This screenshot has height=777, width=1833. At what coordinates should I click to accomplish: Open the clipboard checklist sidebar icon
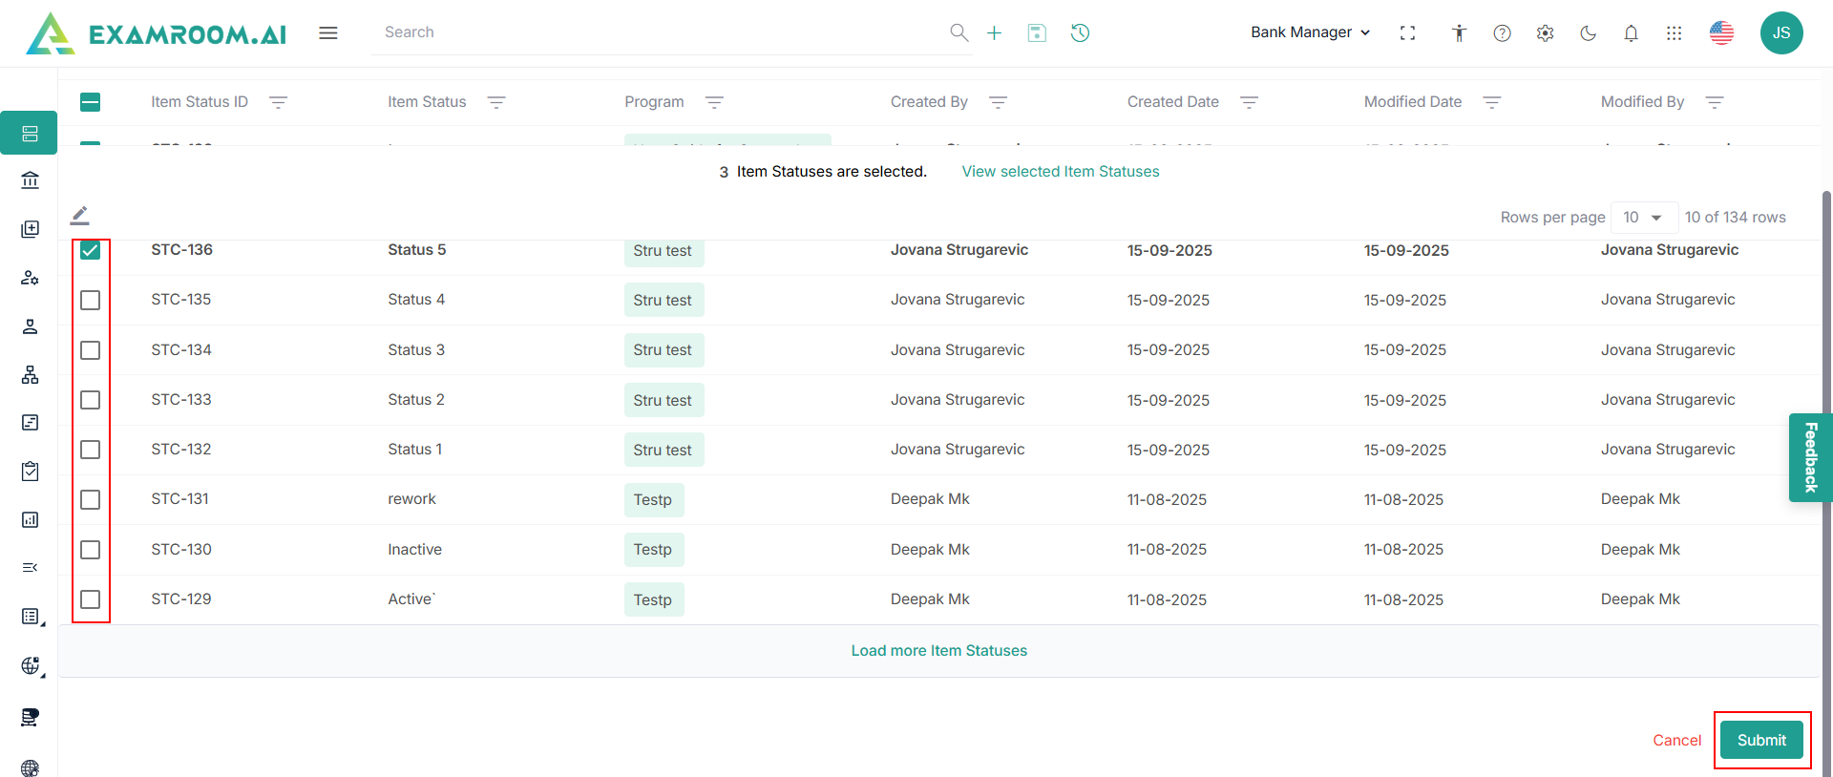pyautogui.click(x=31, y=471)
